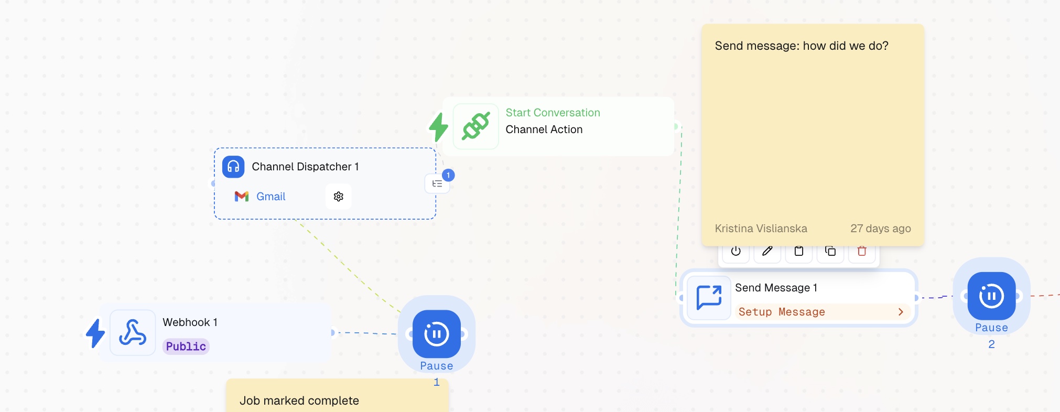Select the "Send message: how did we do?" note text
The image size is (1060, 412).
point(802,46)
